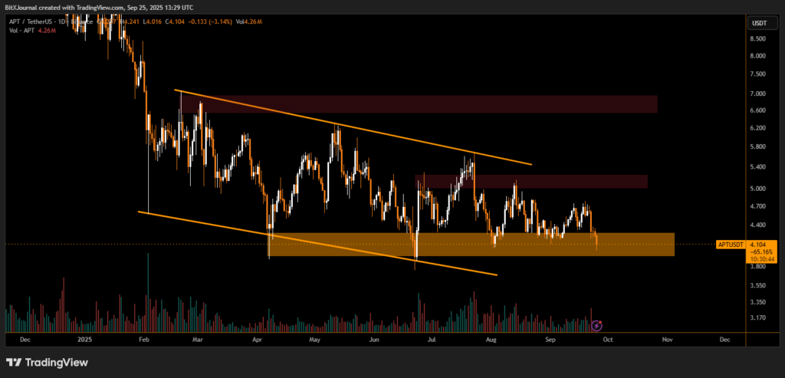Click the May label on the time axis
The width and height of the screenshot is (785, 378).
point(315,338)
